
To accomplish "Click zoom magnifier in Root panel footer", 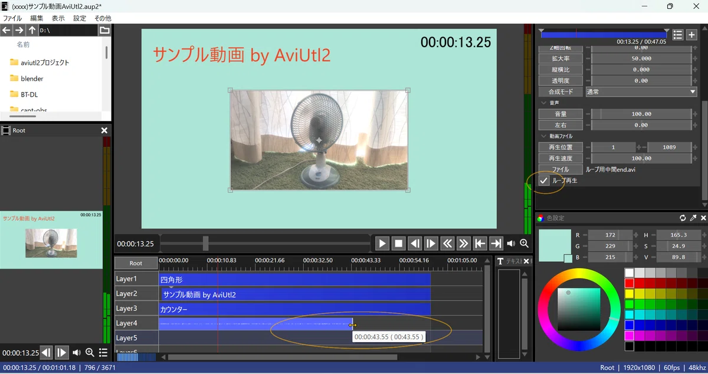I will point(90,353).
